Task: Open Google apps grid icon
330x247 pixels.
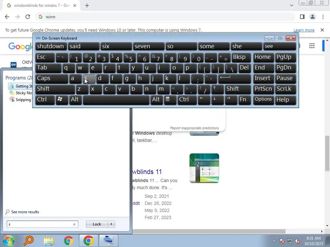Action: 312,46
